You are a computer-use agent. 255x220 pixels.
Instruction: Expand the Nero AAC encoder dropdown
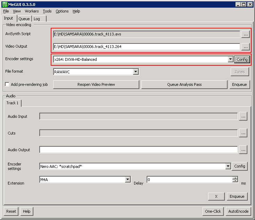click(228, 166)
